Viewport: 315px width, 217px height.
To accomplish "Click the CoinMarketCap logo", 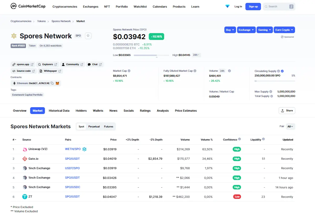I will click(28, 6).
